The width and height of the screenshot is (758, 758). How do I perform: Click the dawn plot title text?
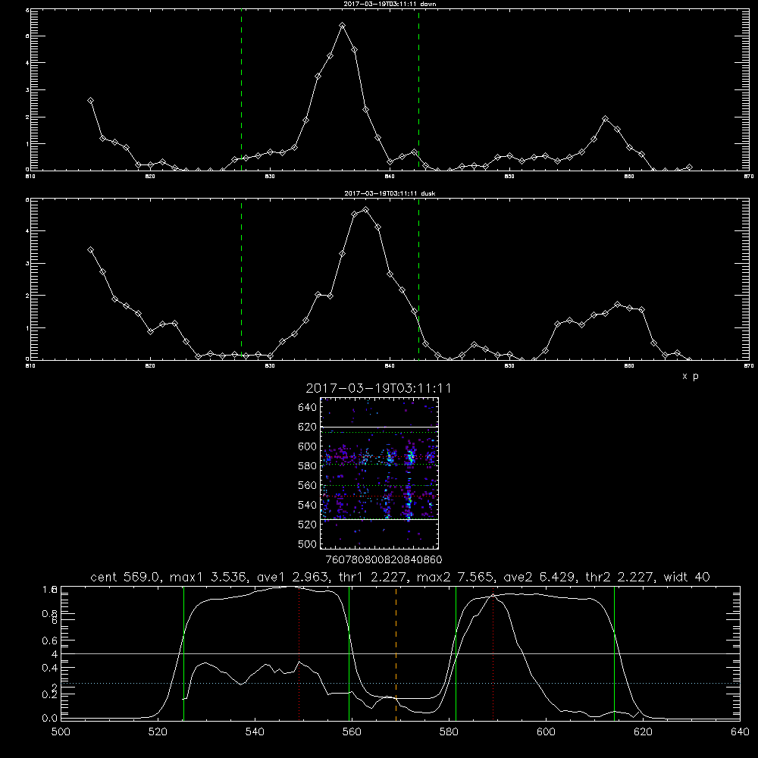[x=390, y=4]
